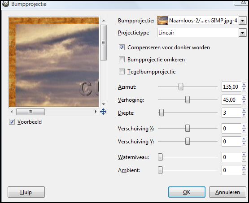Open the Projectietype Lineair dropdown

coord(242,33)
